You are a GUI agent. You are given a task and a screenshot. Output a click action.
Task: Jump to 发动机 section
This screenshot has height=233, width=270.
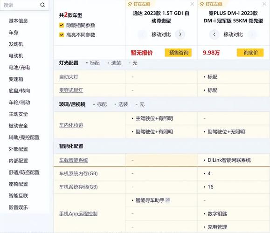click(x=16, y=44)
